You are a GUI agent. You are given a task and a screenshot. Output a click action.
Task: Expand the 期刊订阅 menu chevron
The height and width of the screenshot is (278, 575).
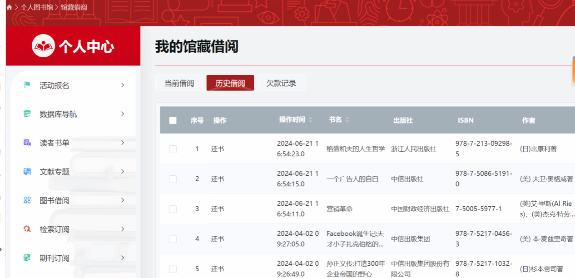(x=123, y=258)
